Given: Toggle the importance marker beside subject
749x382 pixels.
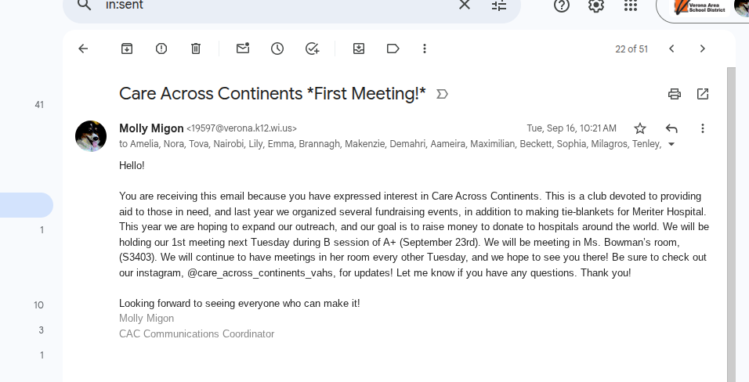Looking at the screenshot, I should click(x=442, y=94).
